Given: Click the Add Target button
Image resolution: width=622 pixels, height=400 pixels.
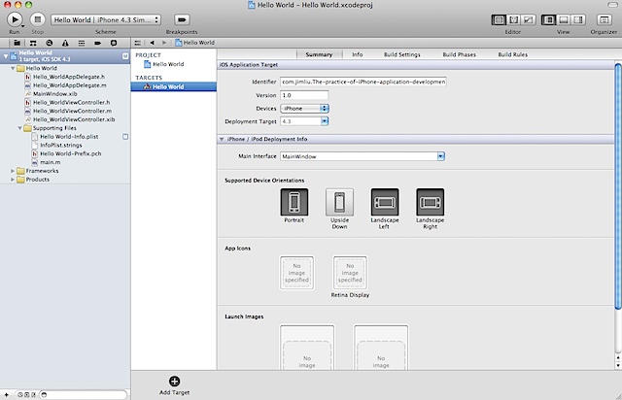Looking at the screenshot, I should [x=174, y=382].
